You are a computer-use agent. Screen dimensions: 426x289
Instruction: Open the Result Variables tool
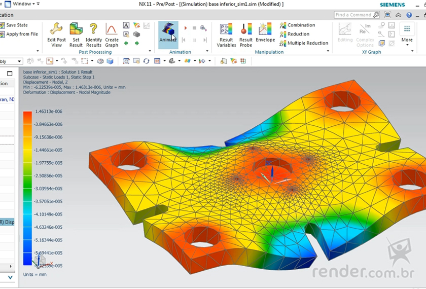pyautogui.click(x=226, y=34)
